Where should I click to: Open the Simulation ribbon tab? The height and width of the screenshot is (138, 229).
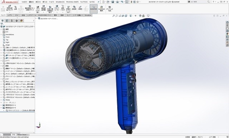(88, 15)
